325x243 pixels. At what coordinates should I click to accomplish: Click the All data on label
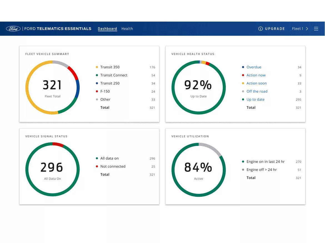[109, 158]
